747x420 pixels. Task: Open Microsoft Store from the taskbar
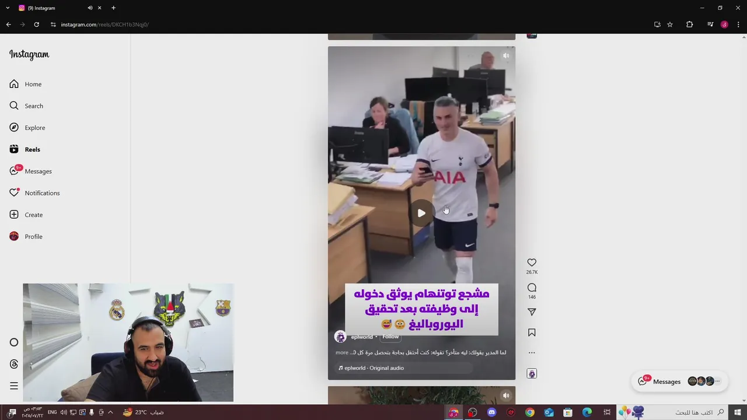click(568, 412)
